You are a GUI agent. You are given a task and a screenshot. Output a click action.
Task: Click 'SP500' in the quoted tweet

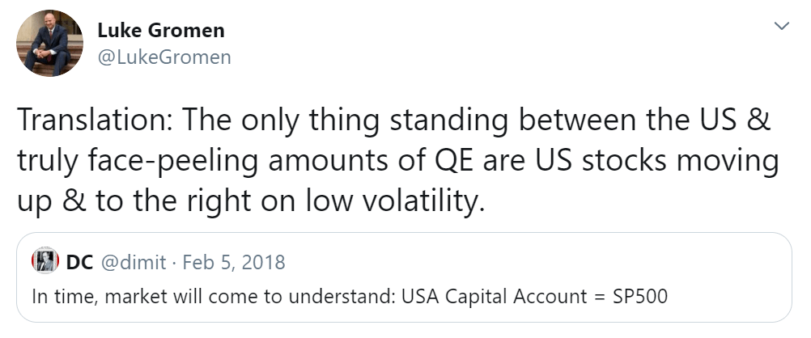[639, 295]
